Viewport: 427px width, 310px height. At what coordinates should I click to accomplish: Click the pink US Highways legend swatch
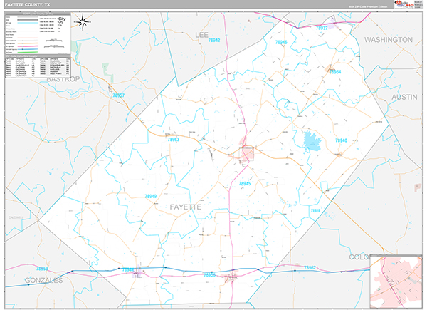pos(27,46)
